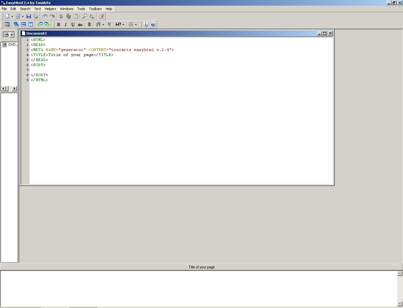Minimize the Document1 child window

tap(320, 33)
